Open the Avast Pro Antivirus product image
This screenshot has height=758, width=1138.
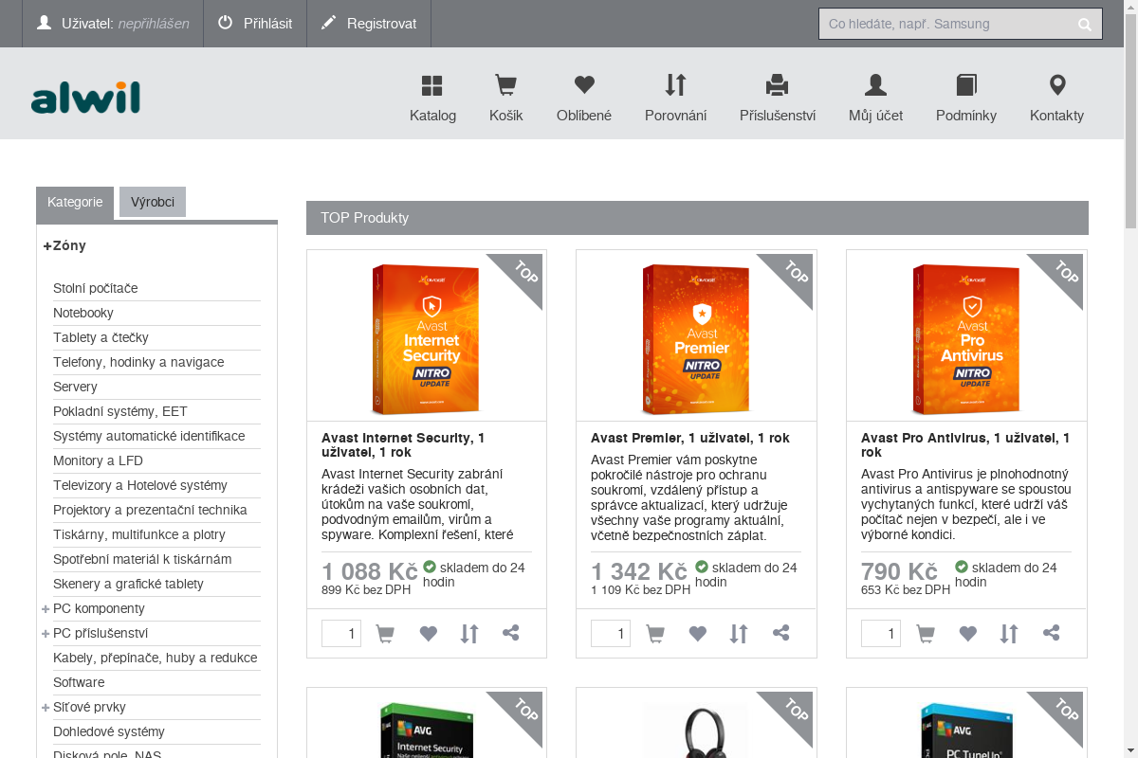pos(966,338)
